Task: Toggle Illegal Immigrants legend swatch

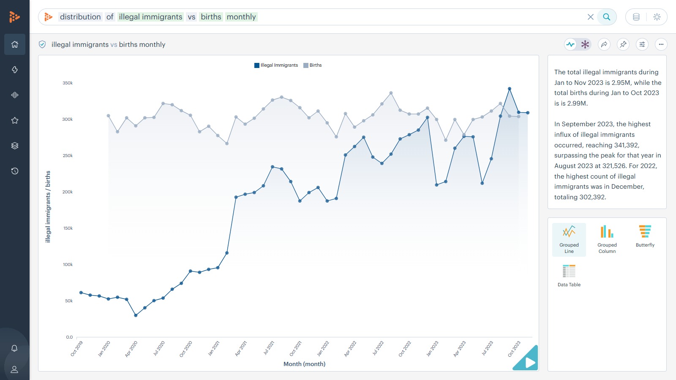Action: (x=257, y=65)
